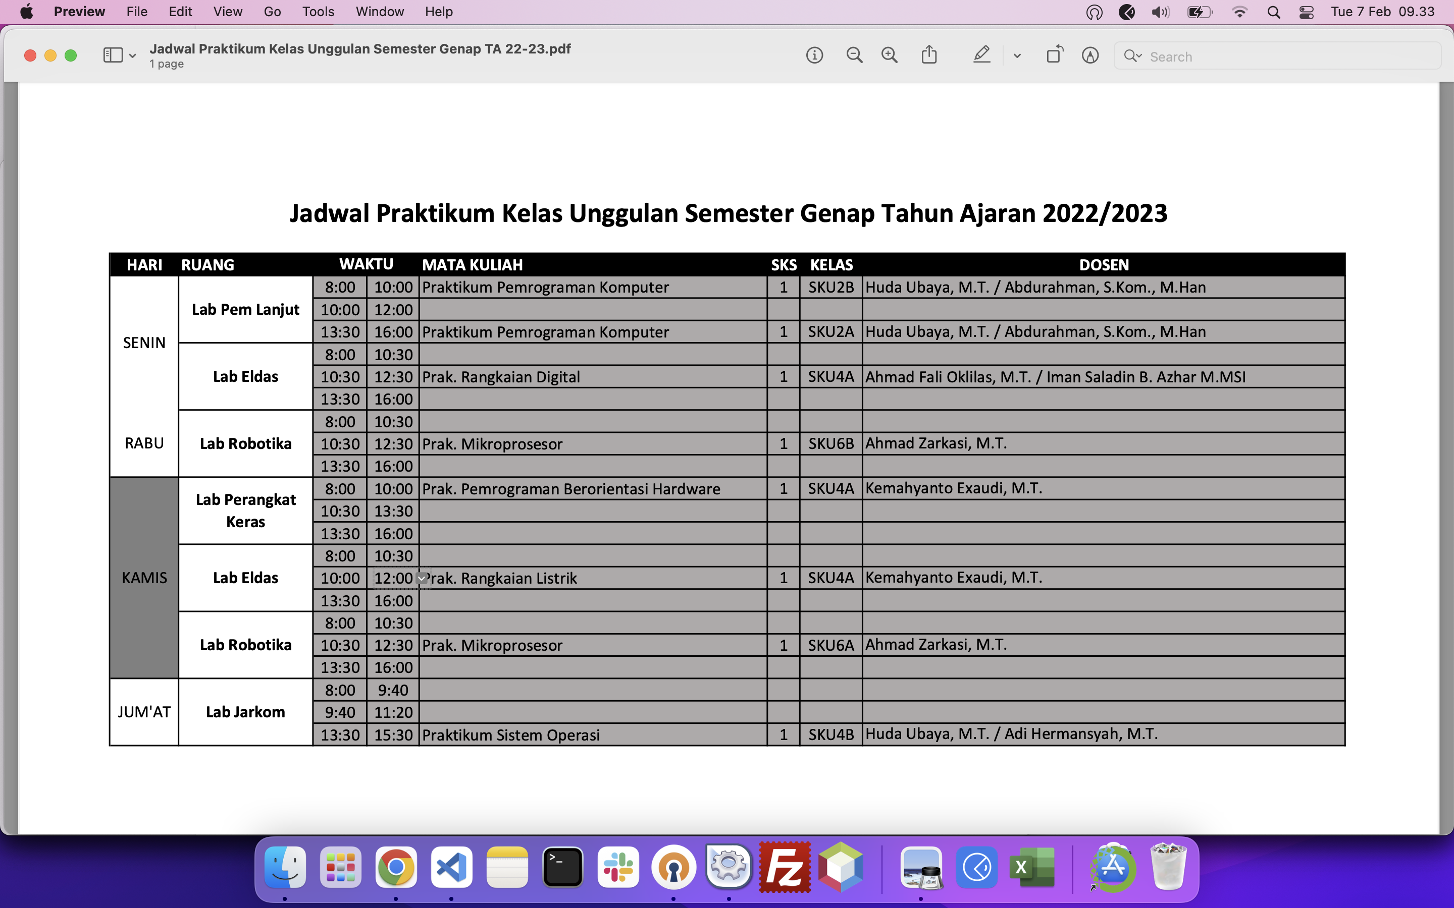
Task: Open the Tools menu
Action: [318, 12]
